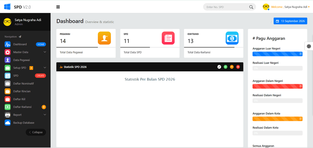Open the user dropdown Satya Nugraha Adi
This screenshot has width=313, height=148.
coord(286,7)
